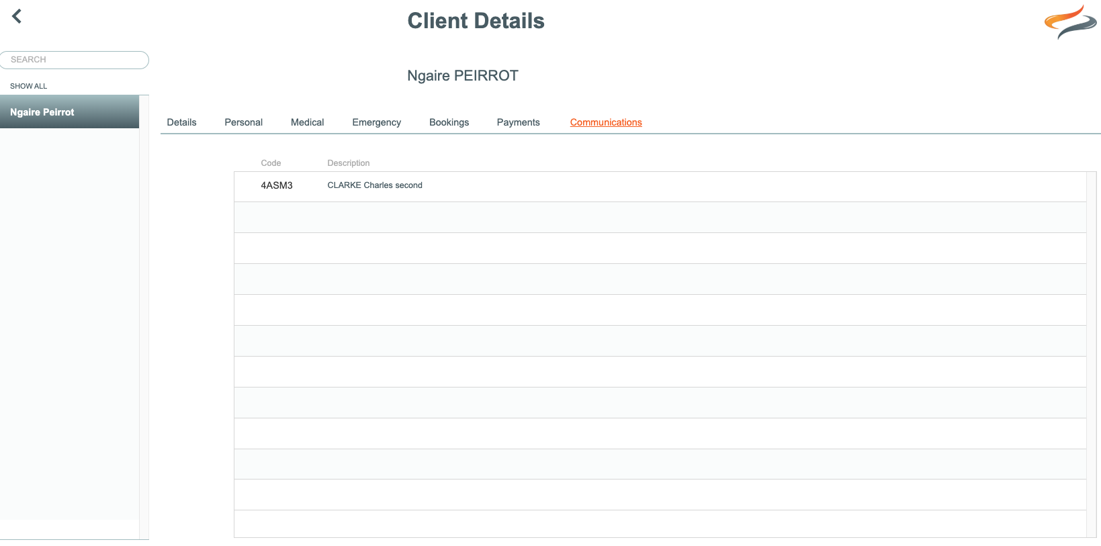This screenshot has height=546, width=1101.
Task: Switch to the Emergency tab
Action: coord(376,122)
